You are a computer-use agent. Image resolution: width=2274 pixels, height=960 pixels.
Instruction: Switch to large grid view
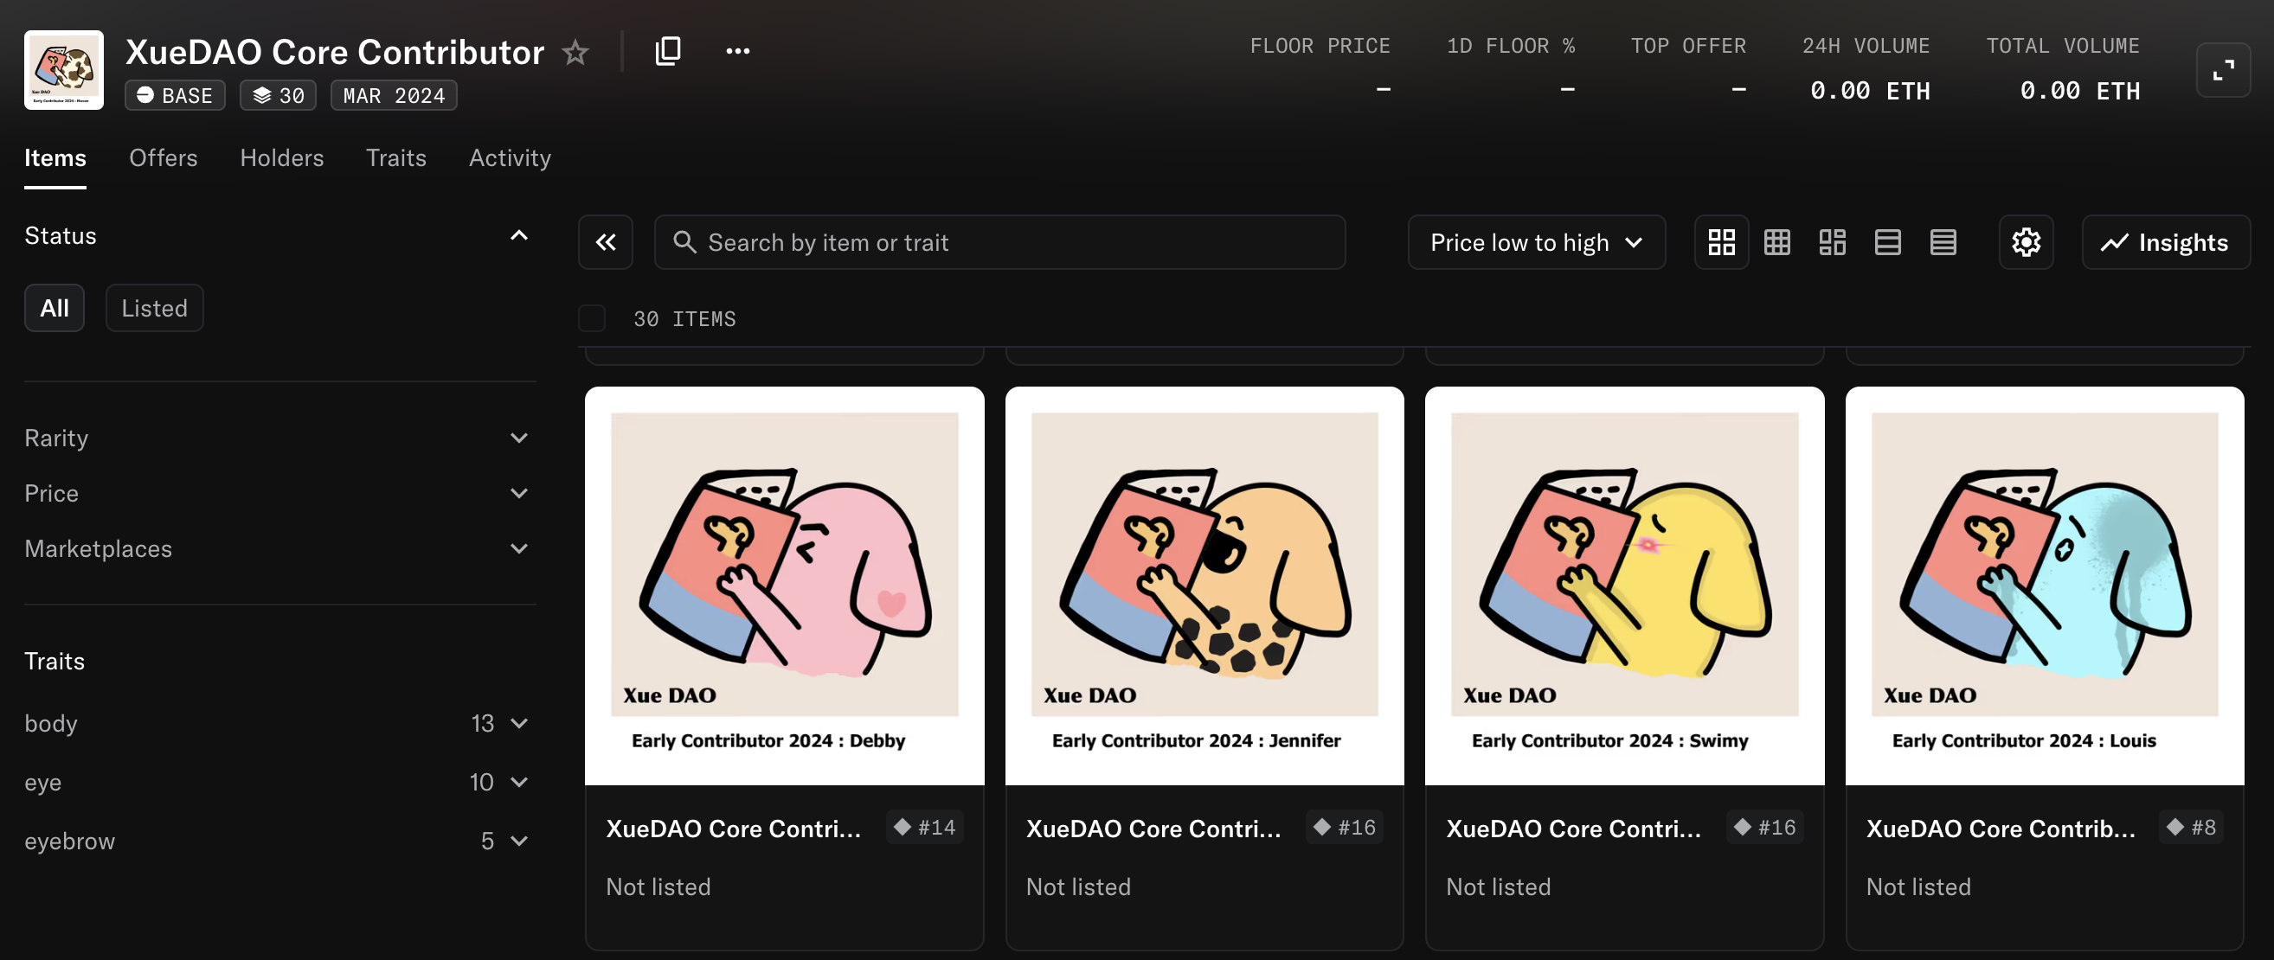pos(1720,242)
